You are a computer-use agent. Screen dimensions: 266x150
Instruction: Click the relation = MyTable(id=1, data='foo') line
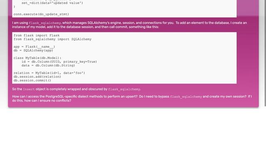point(49,73)
